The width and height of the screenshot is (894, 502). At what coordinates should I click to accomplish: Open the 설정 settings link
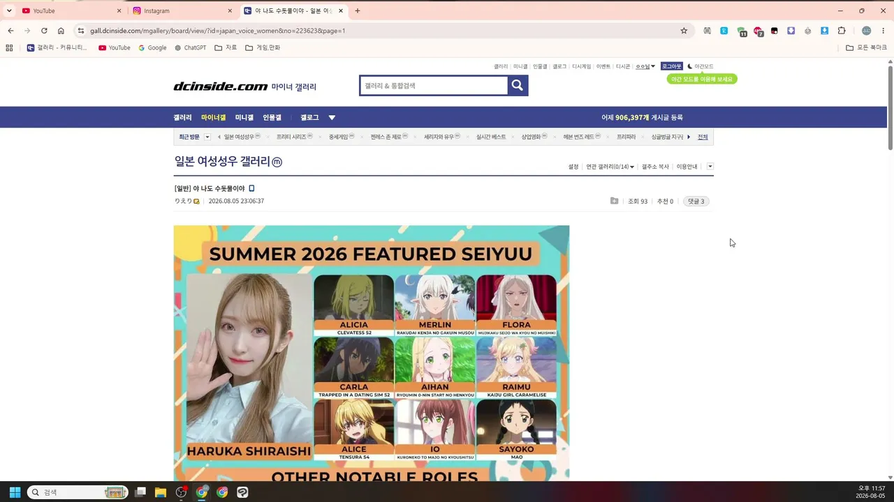573,167
